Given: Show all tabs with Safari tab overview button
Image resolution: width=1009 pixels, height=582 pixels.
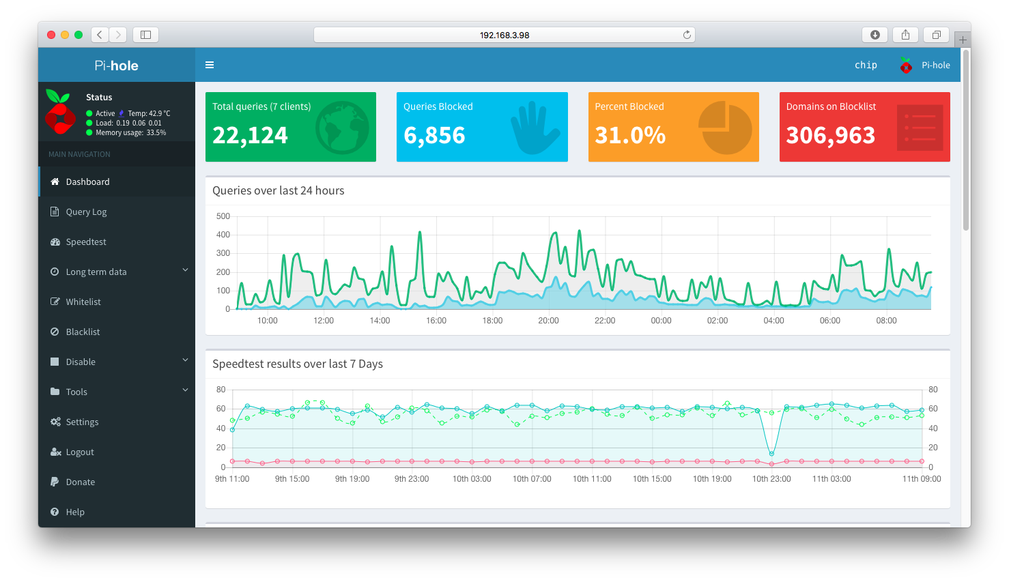Looking at the screenshot, I should click(936, 35).
